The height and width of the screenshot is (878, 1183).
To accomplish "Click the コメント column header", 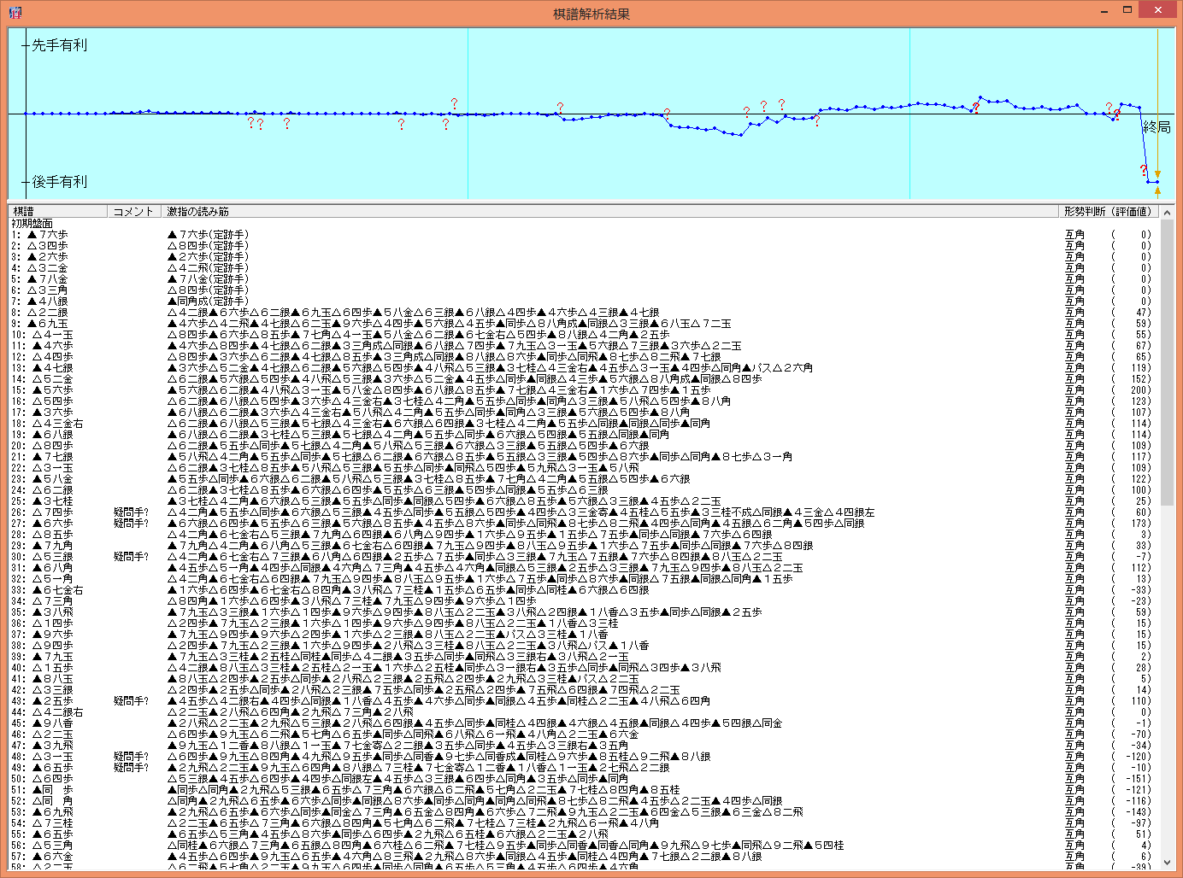I will [133, 211].
